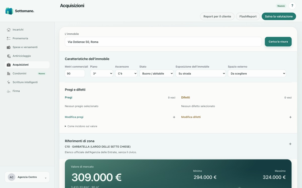The height and width of the screenshot is (188, 302).
Task: Open the Stato dropdown showing Buono / abitabile
Action: click(x=156, y=73)
